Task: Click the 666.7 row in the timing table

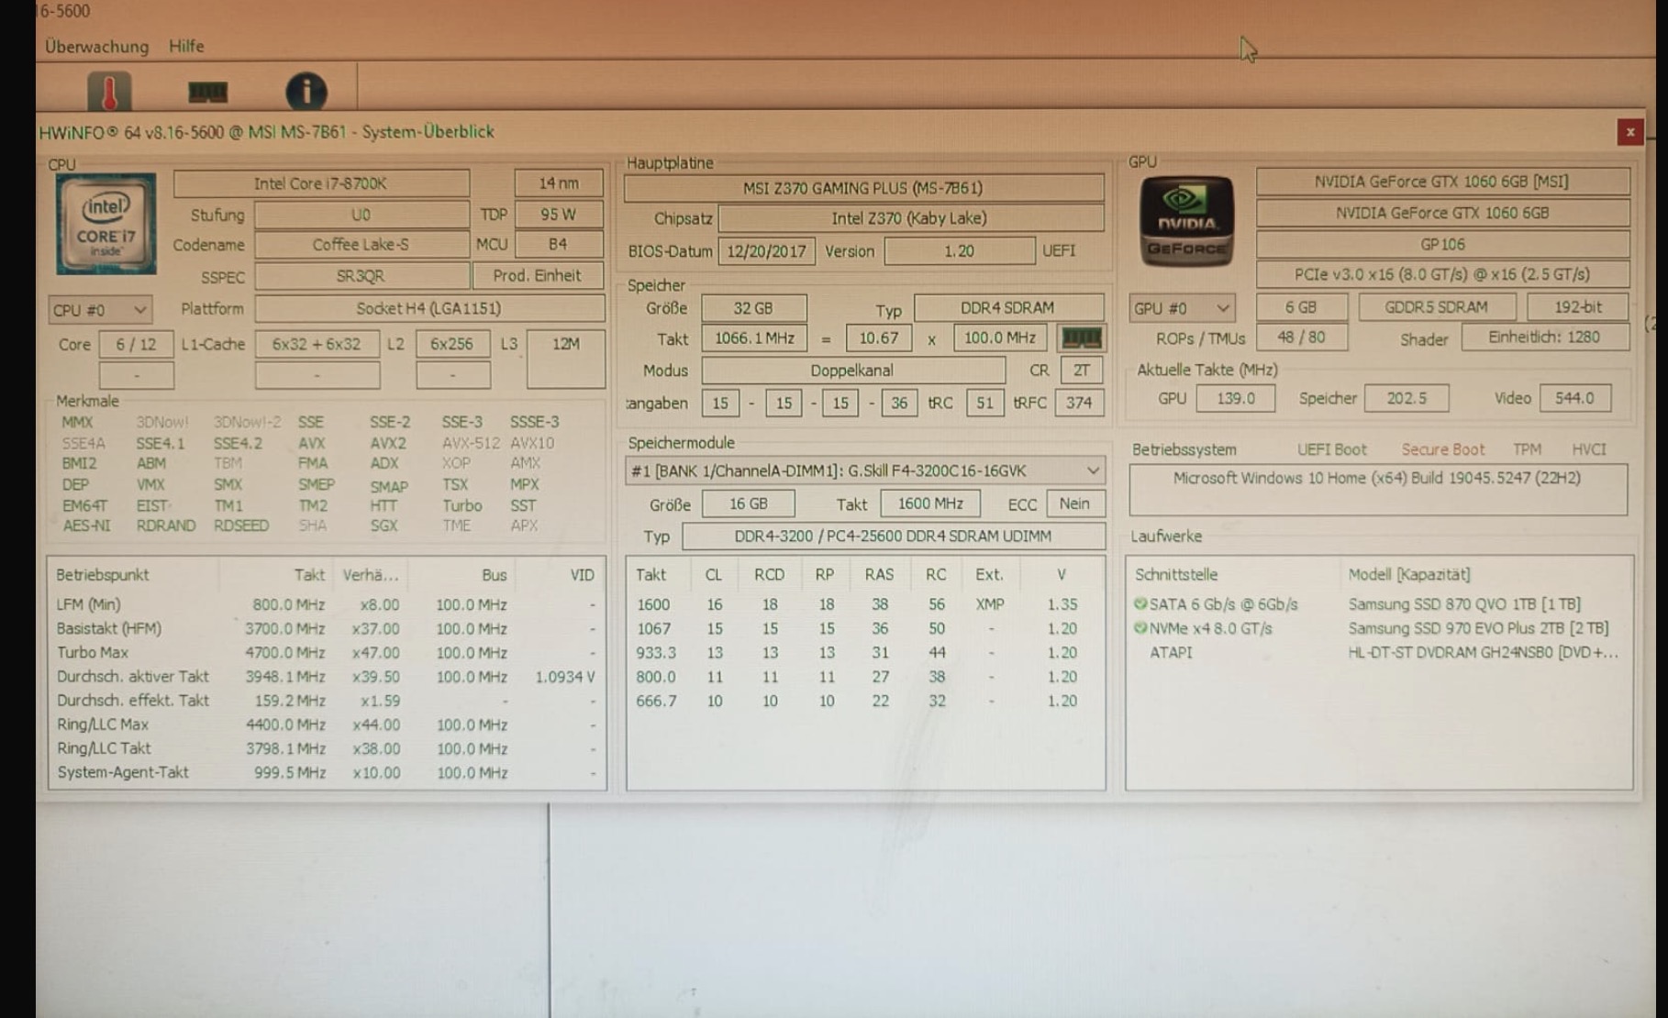Action: click(865, 701)
